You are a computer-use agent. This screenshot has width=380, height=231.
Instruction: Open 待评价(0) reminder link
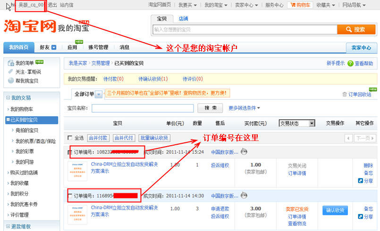(x=193, y=79)
